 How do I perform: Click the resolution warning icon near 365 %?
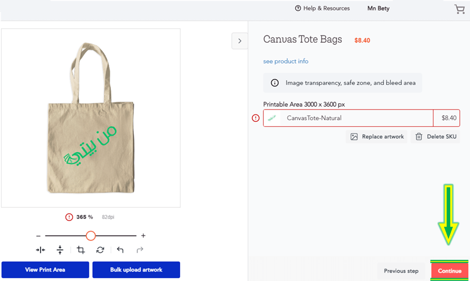pyautogui.click(x=69, y=217)
